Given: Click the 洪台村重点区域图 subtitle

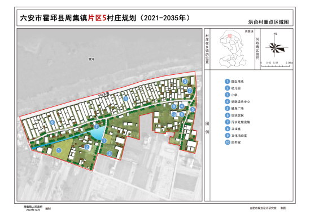Looking at the screenshot, I should [268, 22].
